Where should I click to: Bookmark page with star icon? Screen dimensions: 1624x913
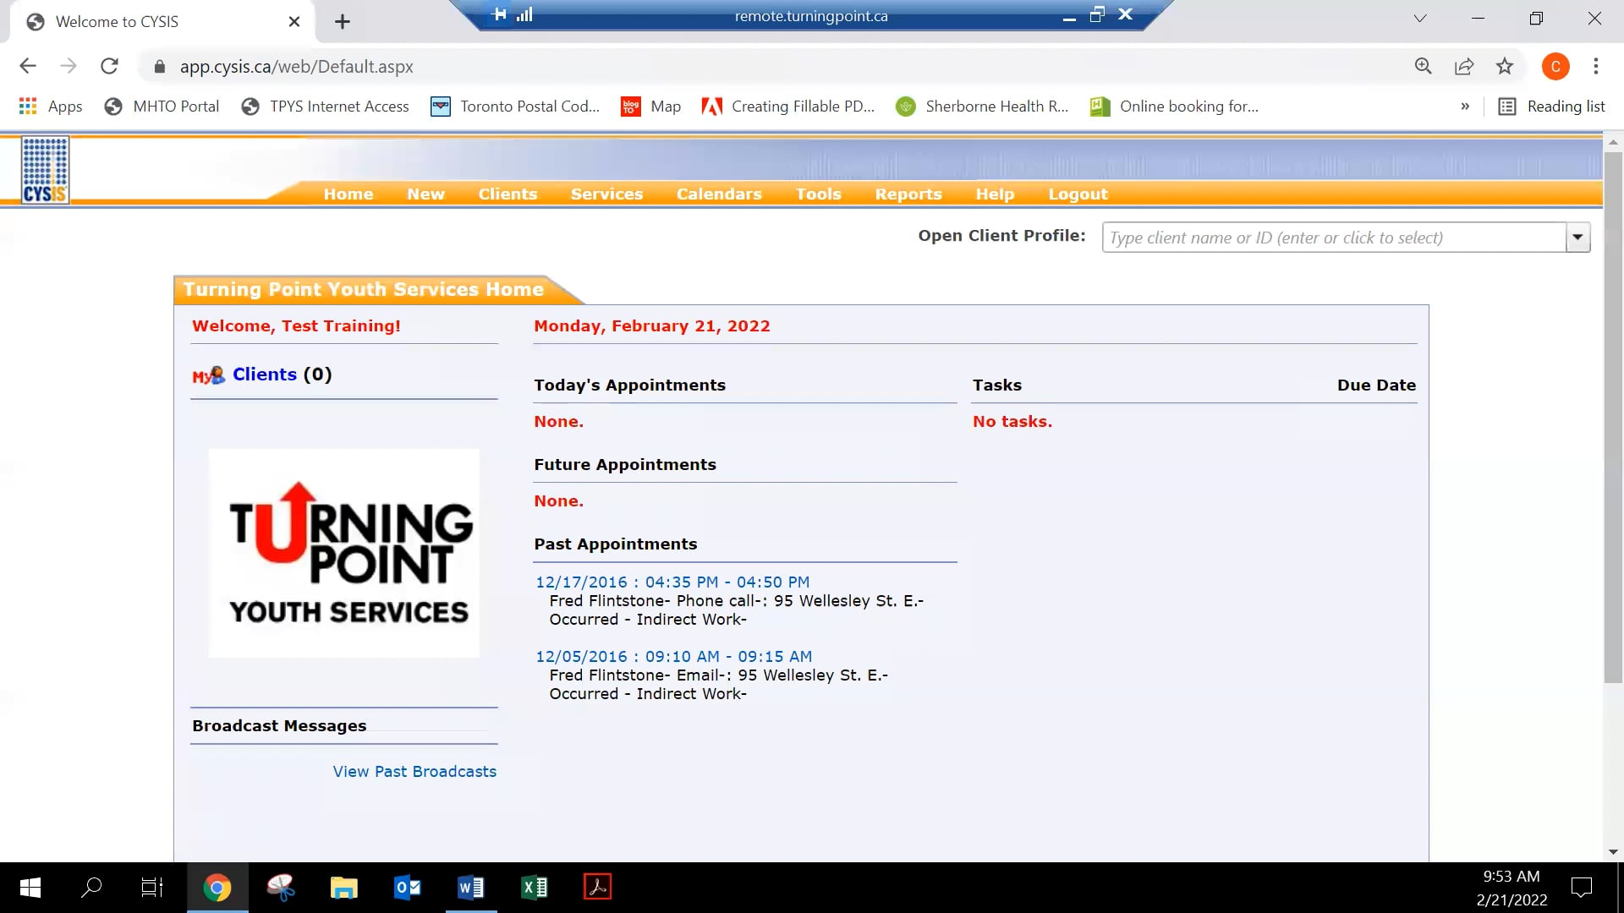tap(1504, 67)
